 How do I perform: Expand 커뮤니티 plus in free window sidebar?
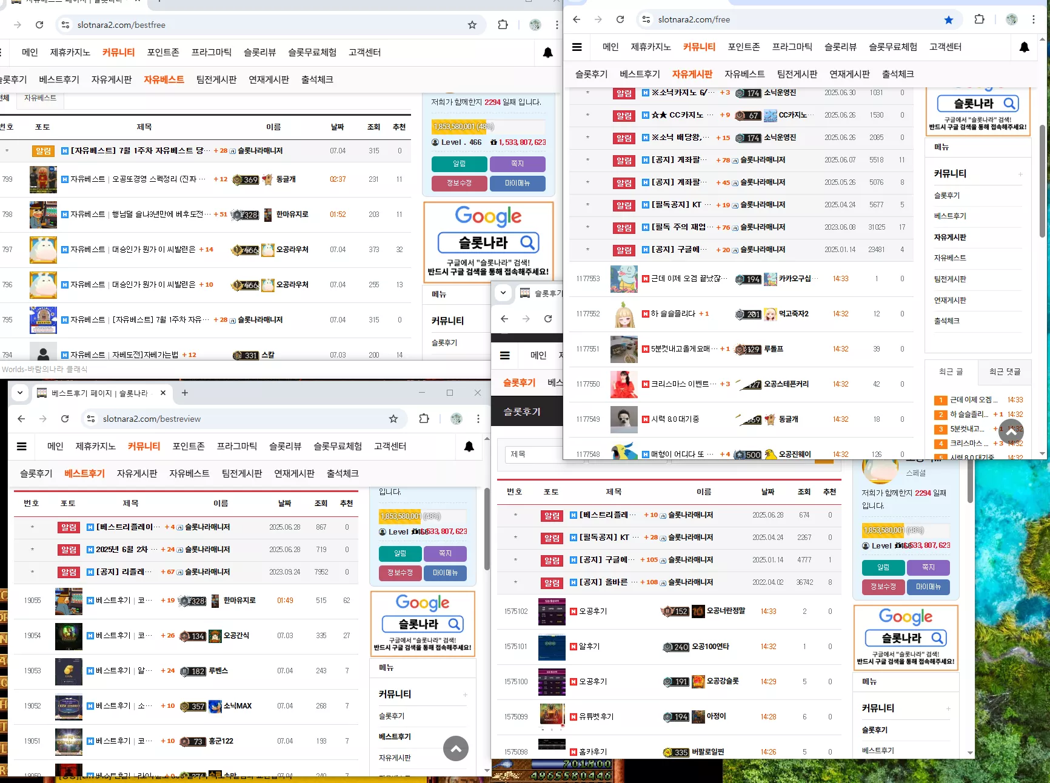point(1020,174)
